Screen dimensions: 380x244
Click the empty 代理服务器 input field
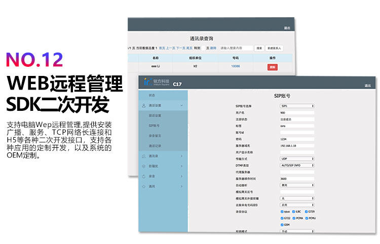[x=297, y=172]
